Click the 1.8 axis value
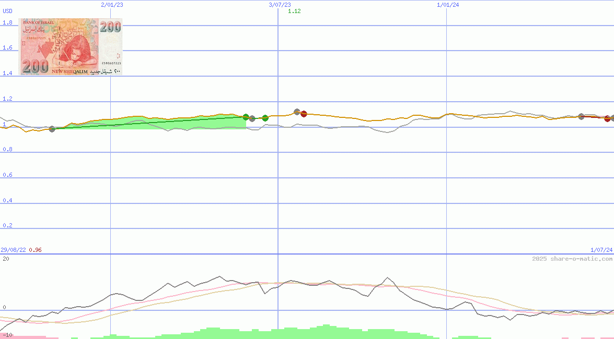Image resolution: width=614 pixels, height=339 pixels. coord(7,22)
